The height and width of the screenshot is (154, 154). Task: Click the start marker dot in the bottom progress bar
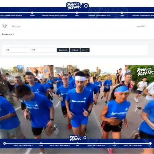coord(4,143)
